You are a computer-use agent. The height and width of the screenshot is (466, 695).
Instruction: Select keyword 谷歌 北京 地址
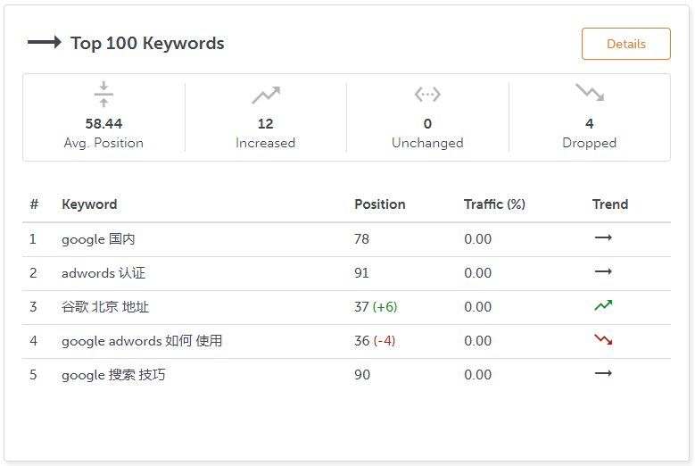pos(105,307)
